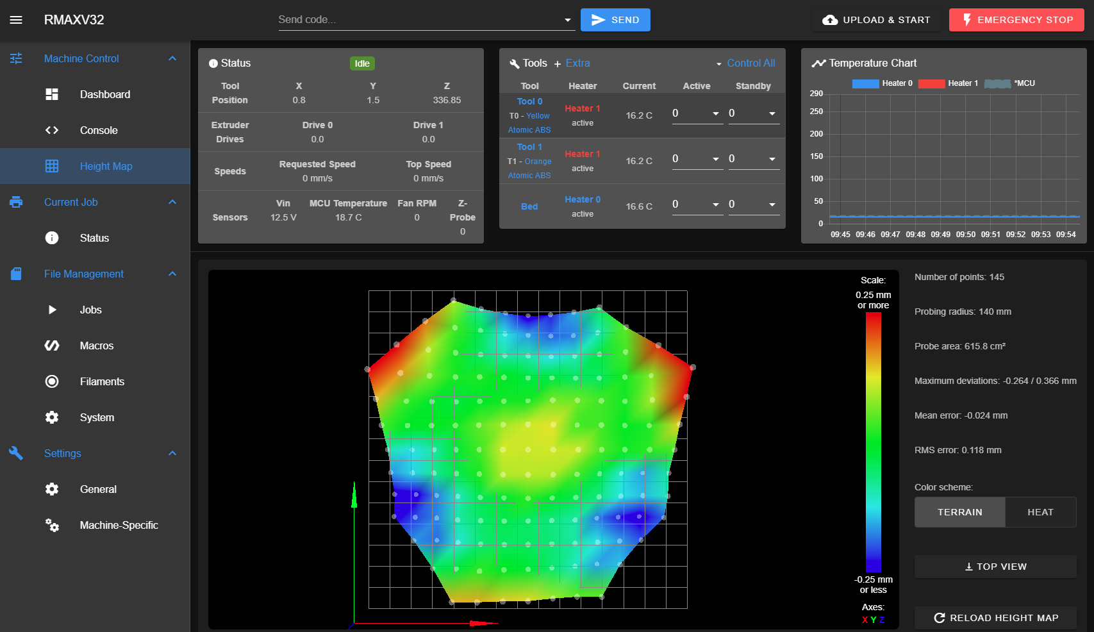Click the Temperature Chart line icon
The width and height of the screenshot is (1094, 632).
click(x=818, y=63)
